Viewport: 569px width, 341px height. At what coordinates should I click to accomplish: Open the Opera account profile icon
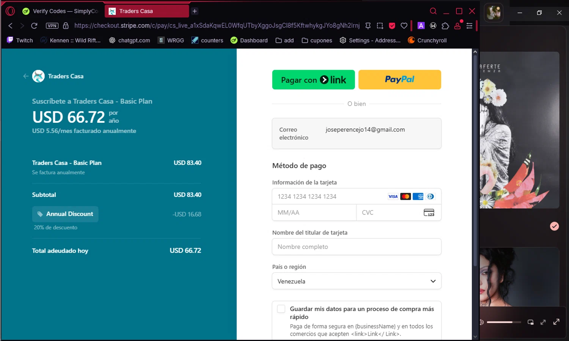[x=457, y=25]
